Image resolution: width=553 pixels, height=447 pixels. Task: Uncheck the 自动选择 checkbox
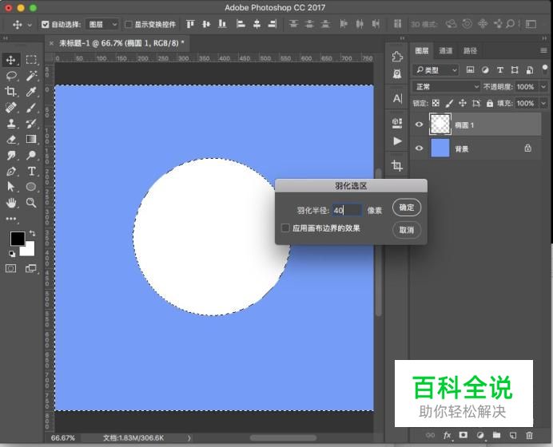click(x=44, y=25)
